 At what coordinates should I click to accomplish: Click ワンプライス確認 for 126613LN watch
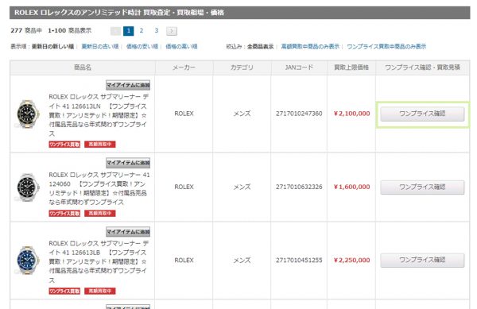422,114
